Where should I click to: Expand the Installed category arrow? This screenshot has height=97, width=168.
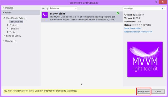[x=3, y=8]
